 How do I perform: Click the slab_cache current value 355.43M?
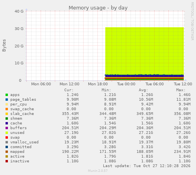(70, 114)
